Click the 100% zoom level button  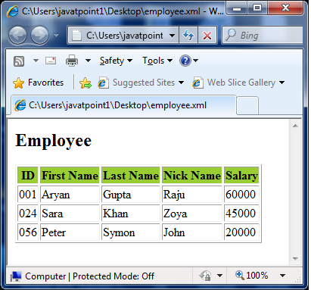[251, 276]
